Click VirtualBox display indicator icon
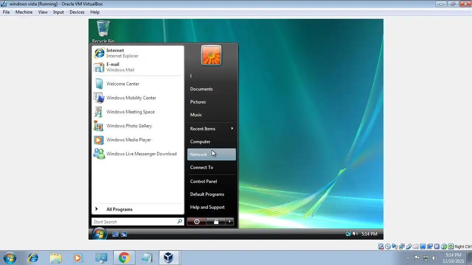Viewport: 472px width, 265px height. click(x=423, y=247)
